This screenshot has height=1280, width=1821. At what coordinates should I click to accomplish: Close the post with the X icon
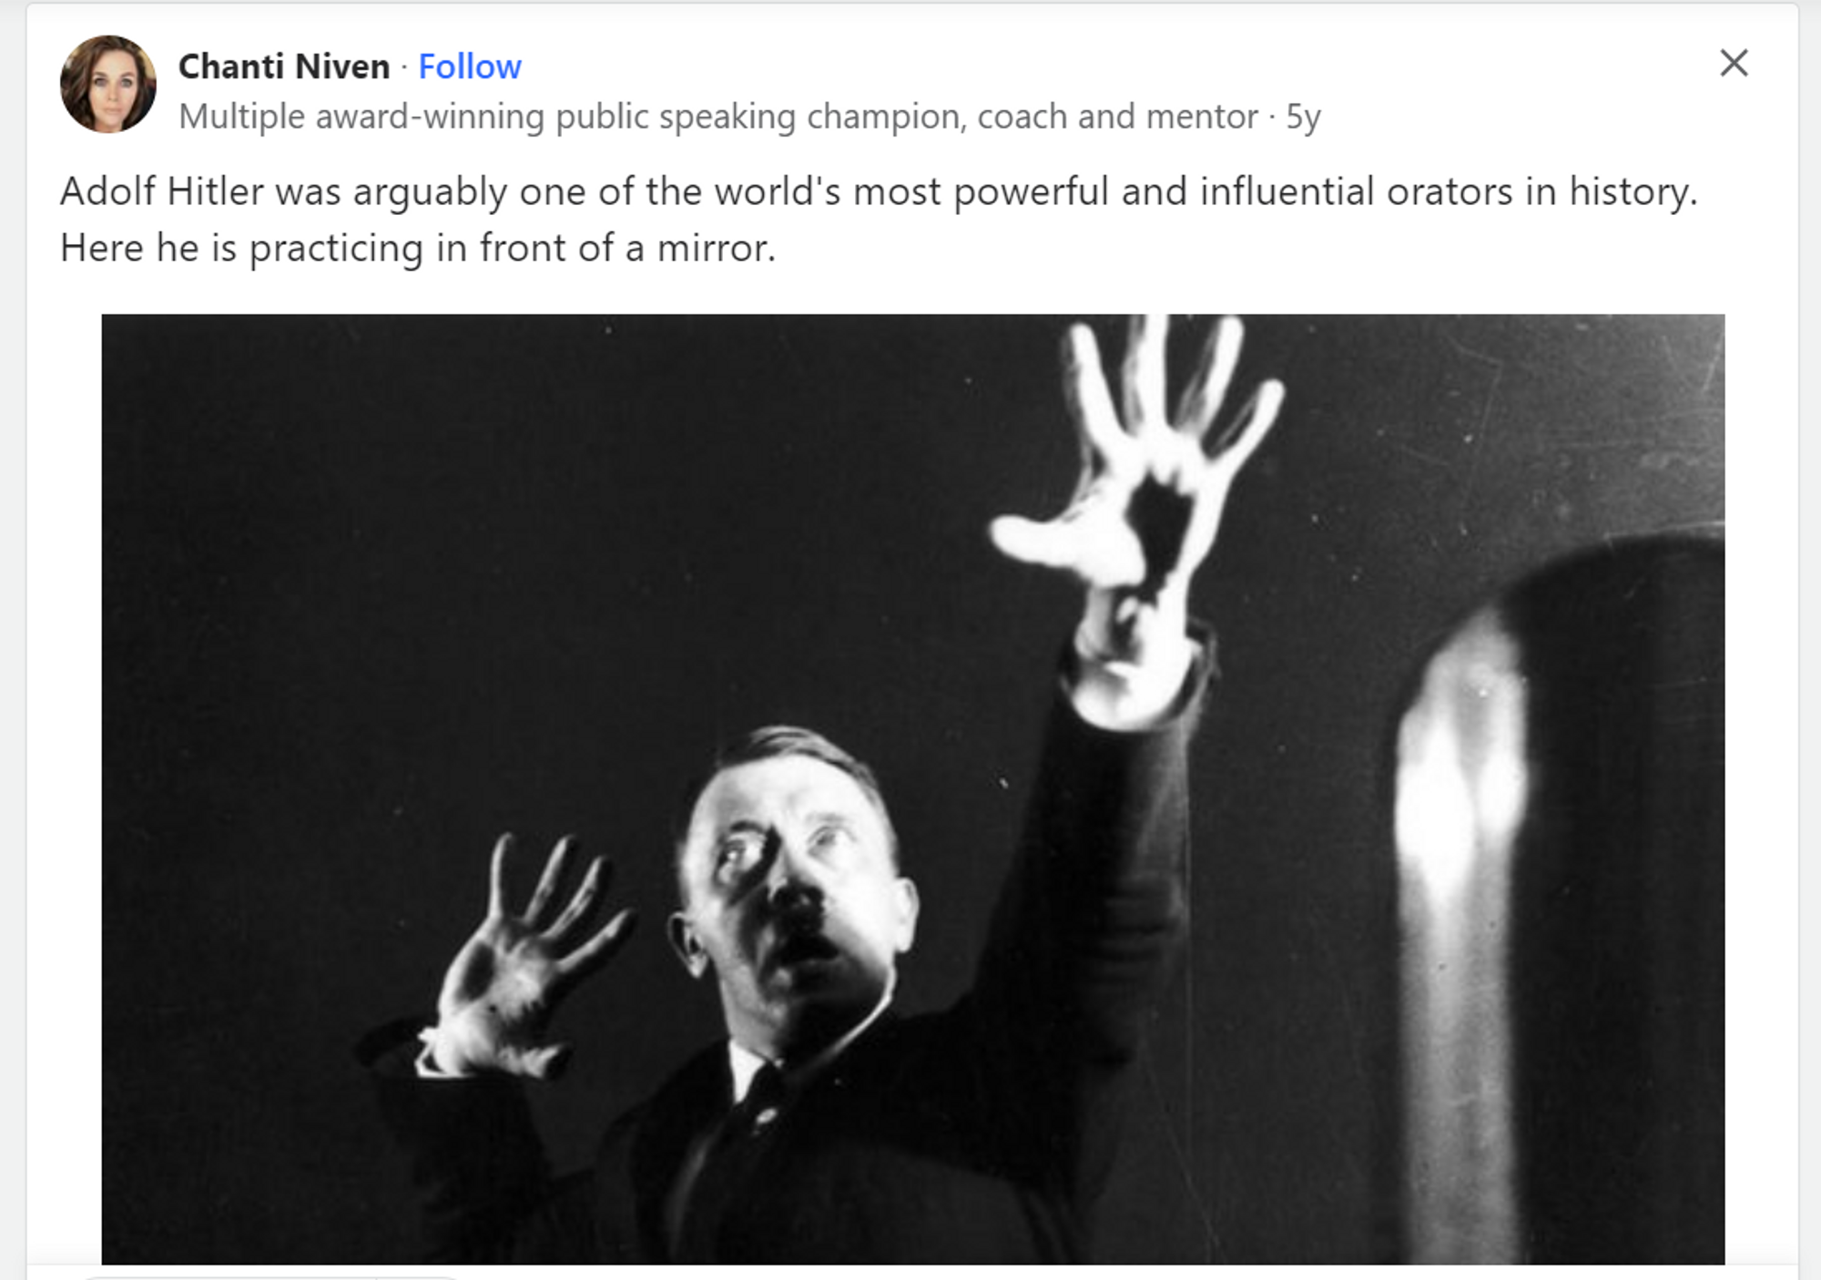(x=1733, y=64)
